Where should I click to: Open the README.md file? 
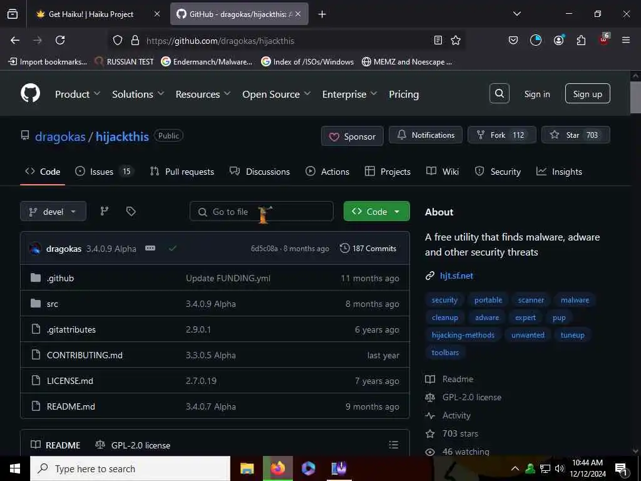pyautogui.click(x=71, y=406)
